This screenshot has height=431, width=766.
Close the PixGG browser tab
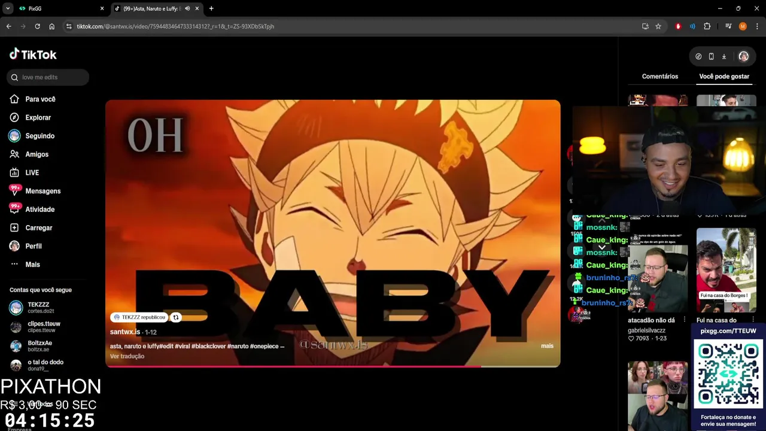point(102,8)
